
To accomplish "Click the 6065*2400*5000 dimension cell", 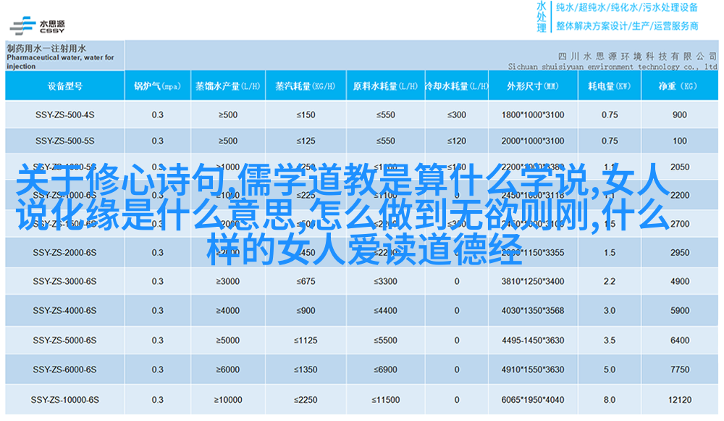I will click(532, 399).
